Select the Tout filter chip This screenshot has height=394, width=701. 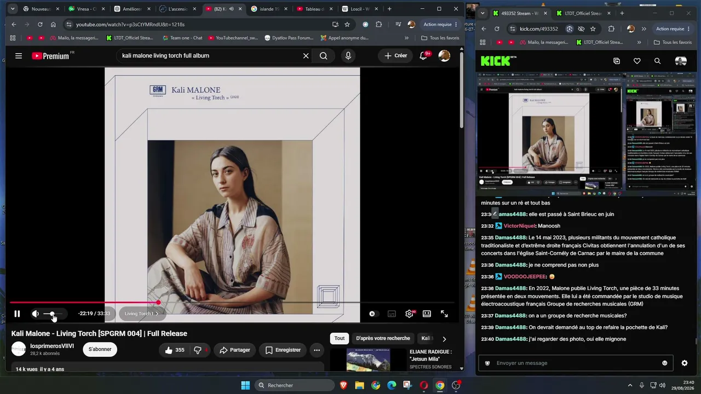(340, 338)
